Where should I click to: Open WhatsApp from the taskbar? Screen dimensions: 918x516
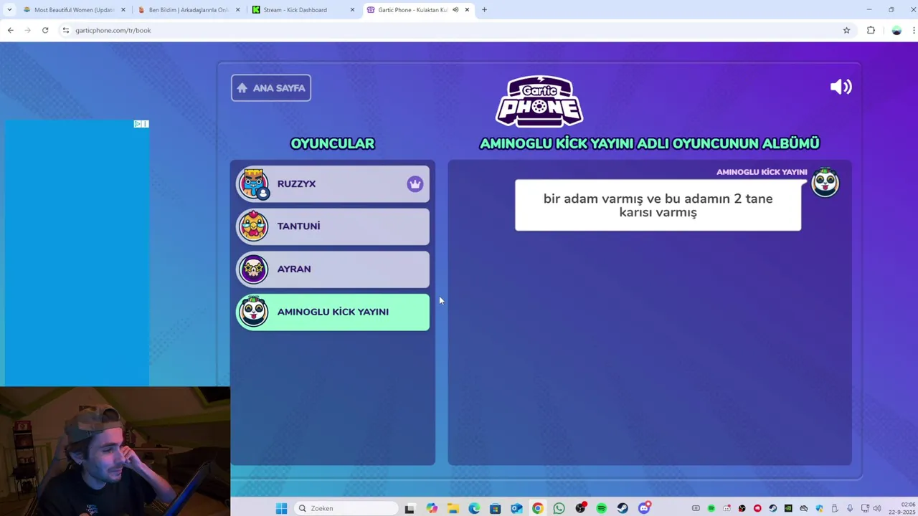(x=559, y=509)
